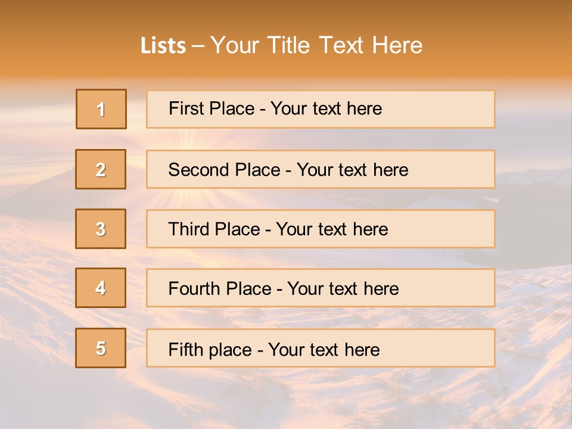Image resolution: width=572 pixels, height=429 pixels.
Task: Click the bold word Lists in title
Action: pos(163,46)
